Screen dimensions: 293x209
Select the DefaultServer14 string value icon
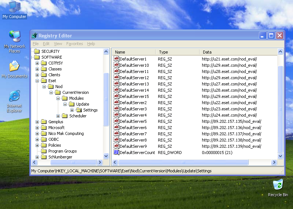click(x=116, y=90)
